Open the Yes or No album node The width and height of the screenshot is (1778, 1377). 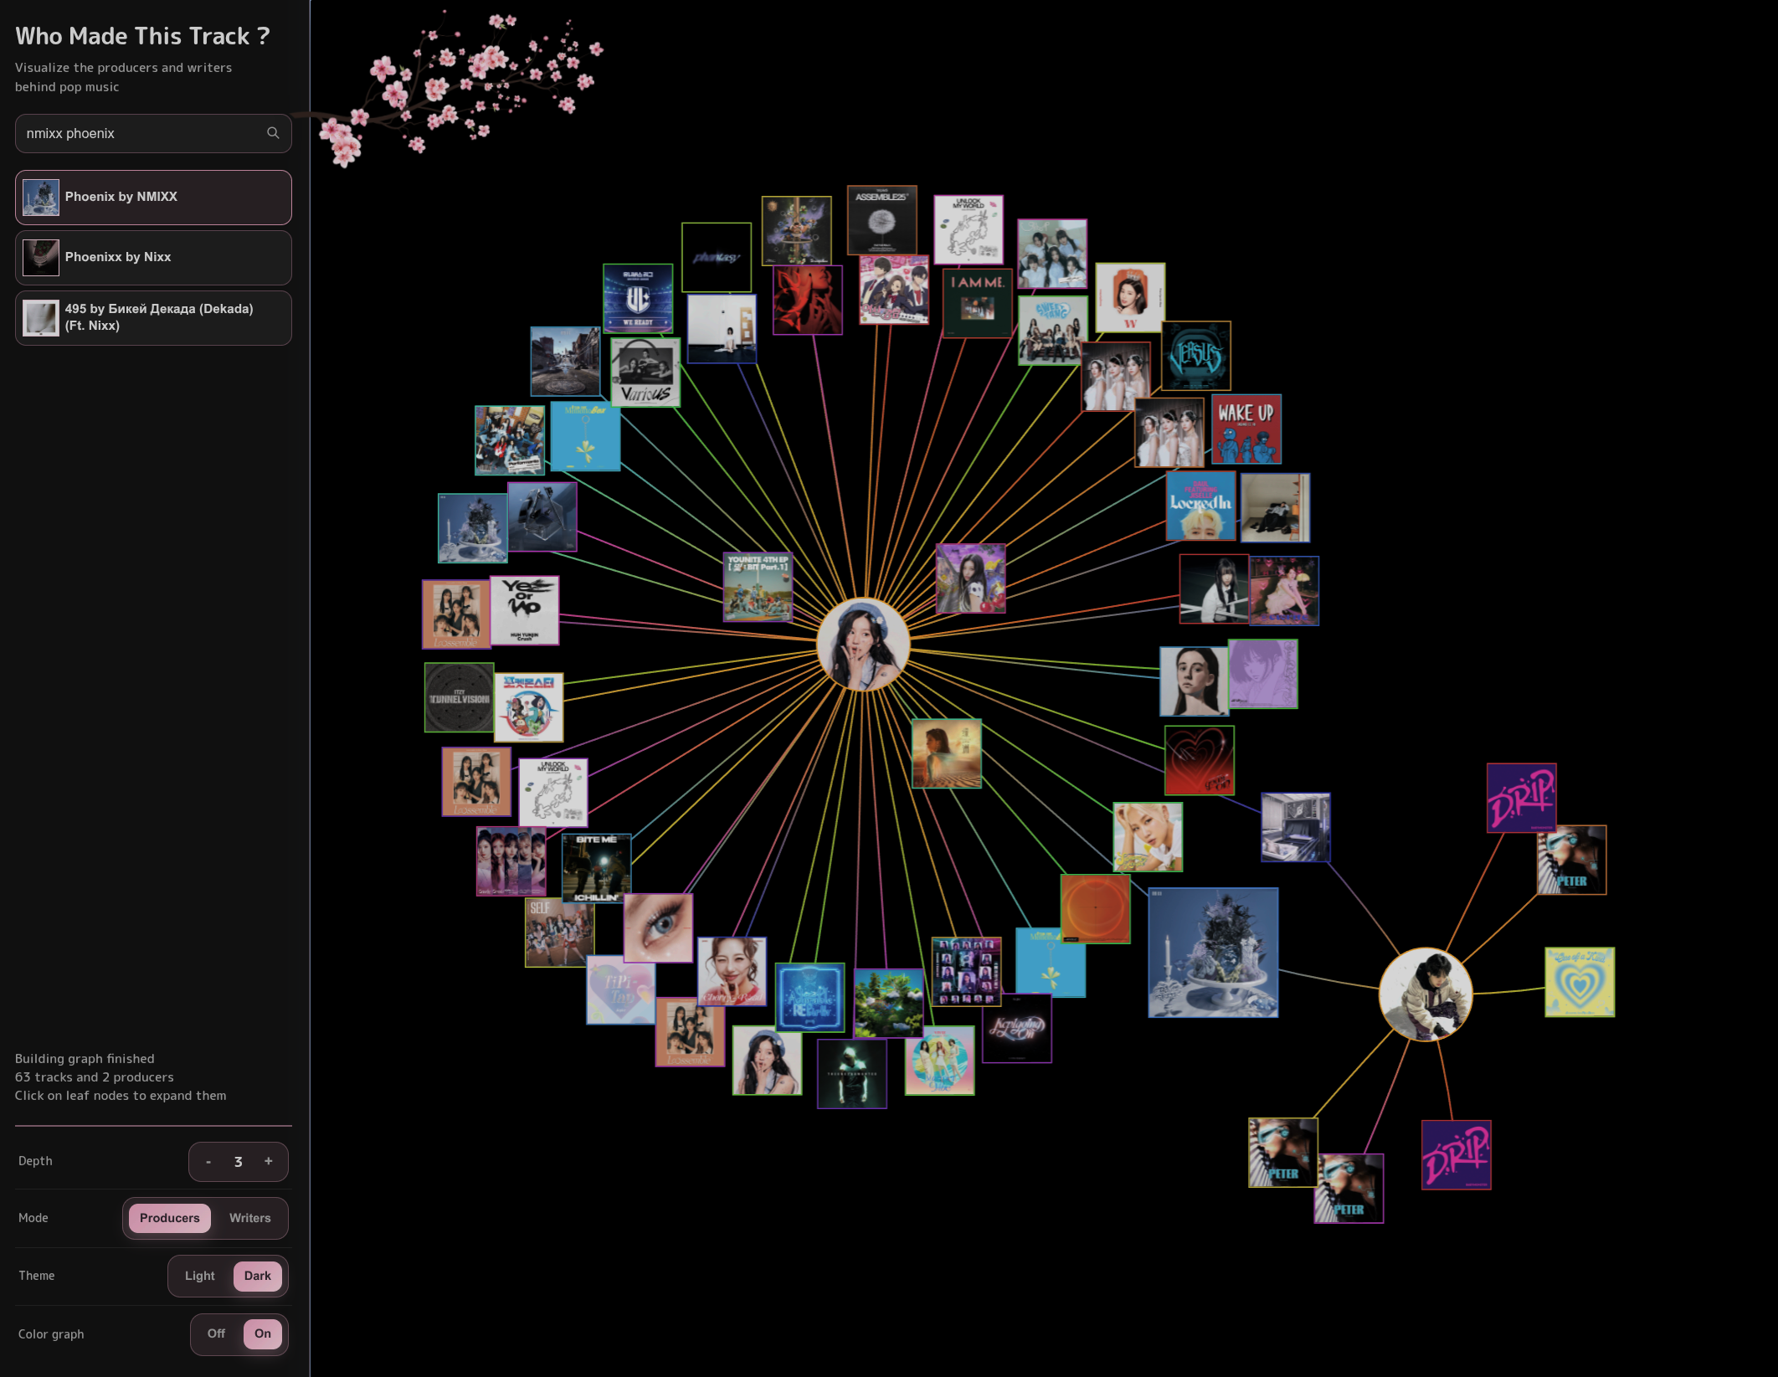pos(524,610)
